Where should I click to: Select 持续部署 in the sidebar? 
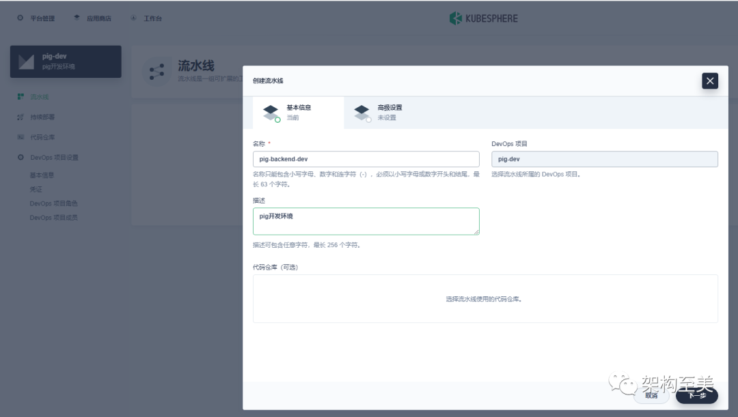(x=42, y=117)
